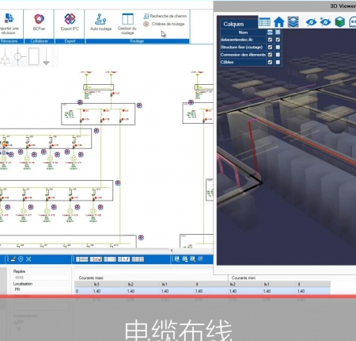This screenshot has height=341, width=356.
Task: Enable second-column checkbox for Câbles layer
Action: pyautogui.click(x=278, y=62)
